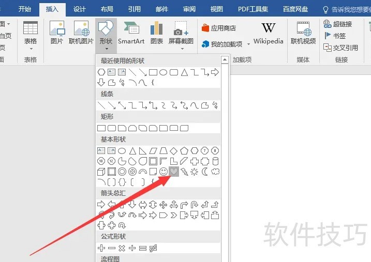Choose the cloud shape
The image size is (371, 262).
215,172
